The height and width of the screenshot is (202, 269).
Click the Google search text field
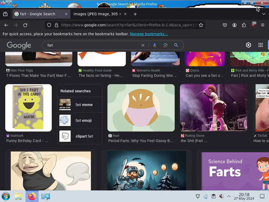[93, 45]
